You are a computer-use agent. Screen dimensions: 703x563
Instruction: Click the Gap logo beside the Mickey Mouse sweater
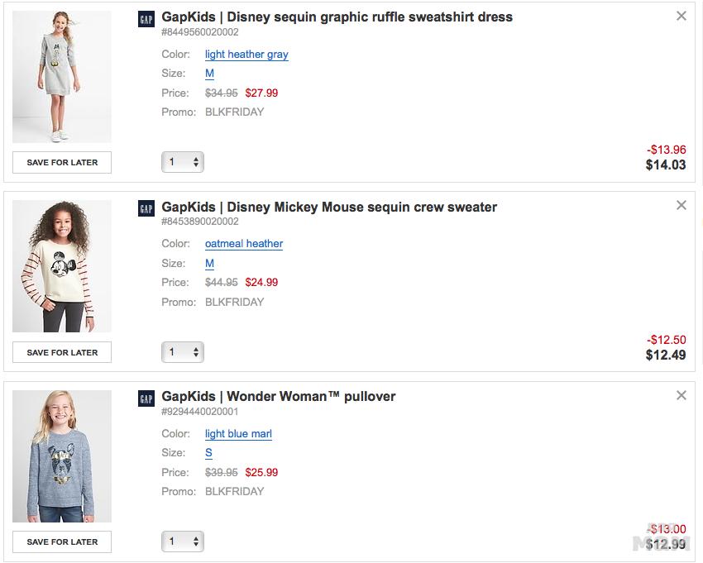[x=146, y=208]
